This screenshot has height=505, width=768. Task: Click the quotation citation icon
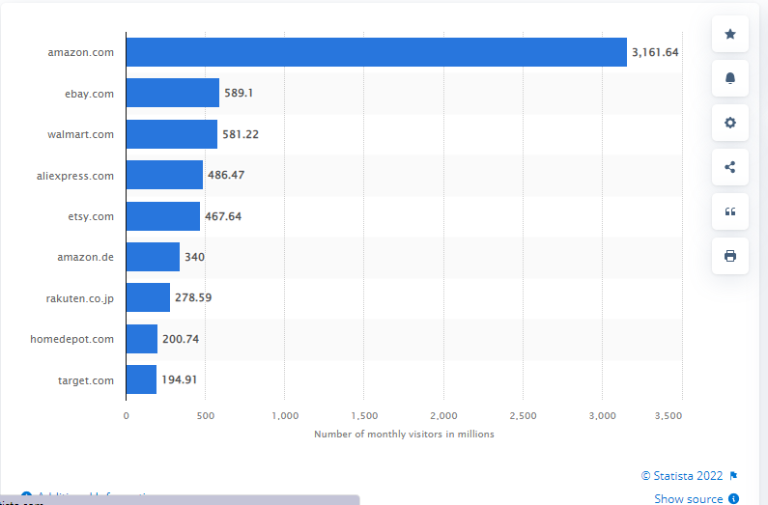tap(729, 211)
